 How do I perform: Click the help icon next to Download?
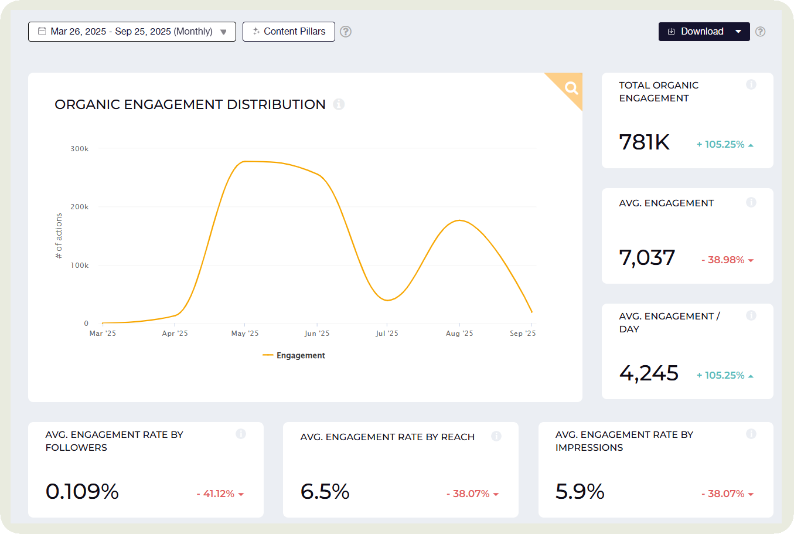point(760,32)
